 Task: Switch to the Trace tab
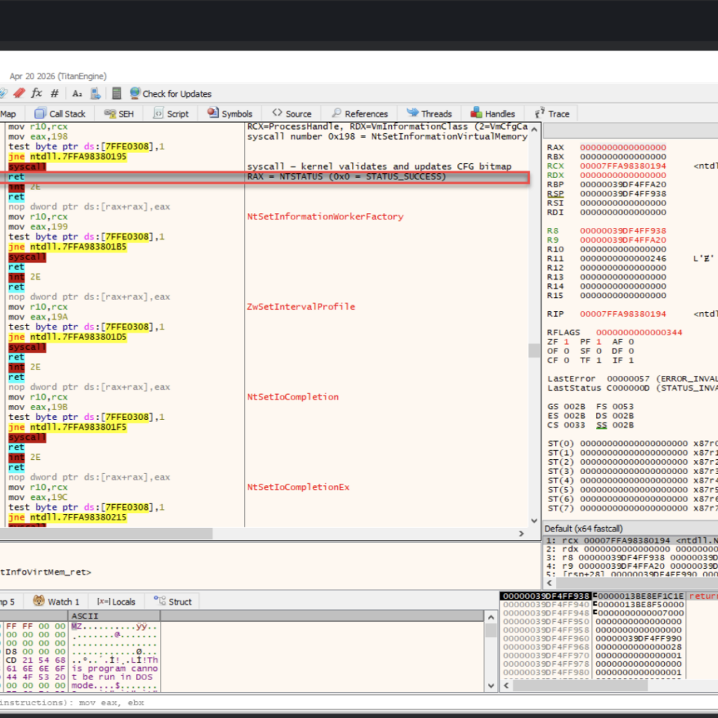tap(551, 114)
